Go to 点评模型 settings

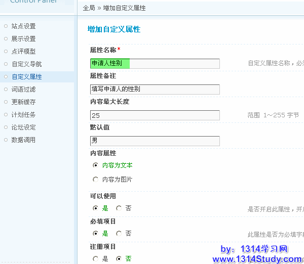point(23,52)
